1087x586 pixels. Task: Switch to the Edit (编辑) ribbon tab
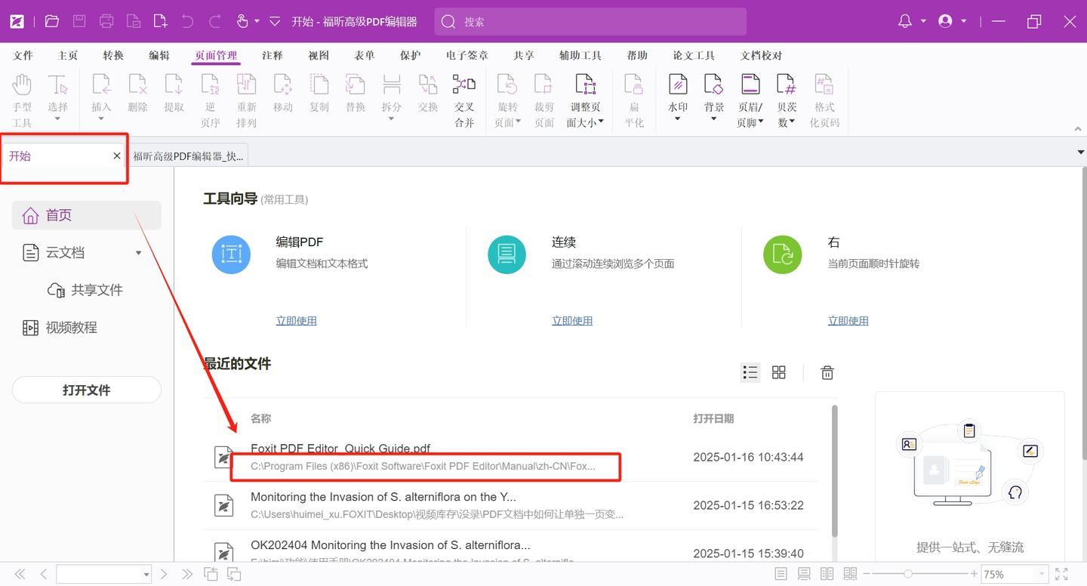pyautogui.click(x=159, y=56)
